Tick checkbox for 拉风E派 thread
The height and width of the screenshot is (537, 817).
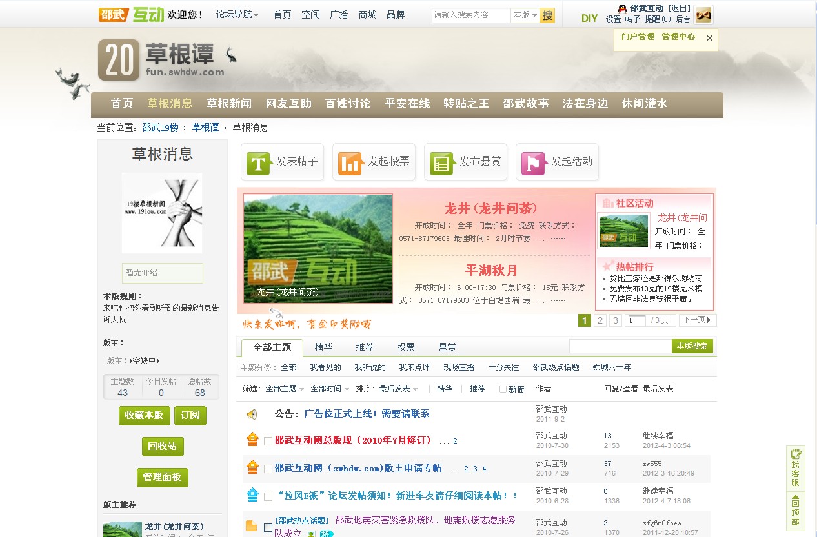tap(268, 497)
